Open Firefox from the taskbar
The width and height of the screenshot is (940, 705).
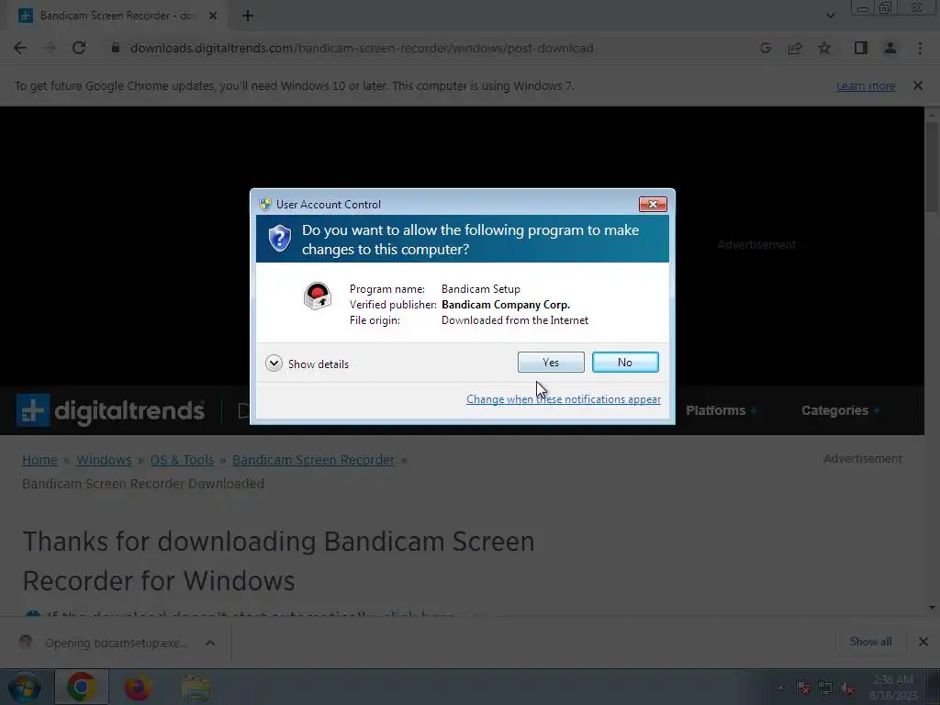(x=138, y=687)
